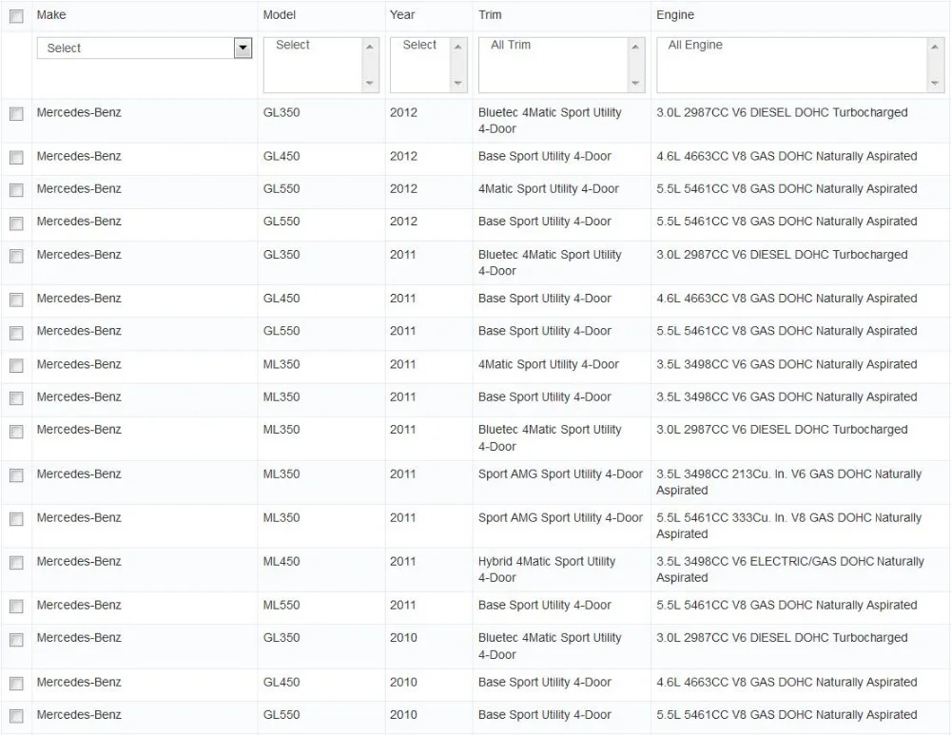951x735 pixels.
Task: Click Year list scroll-down arrow
Action: click(458, 83)
